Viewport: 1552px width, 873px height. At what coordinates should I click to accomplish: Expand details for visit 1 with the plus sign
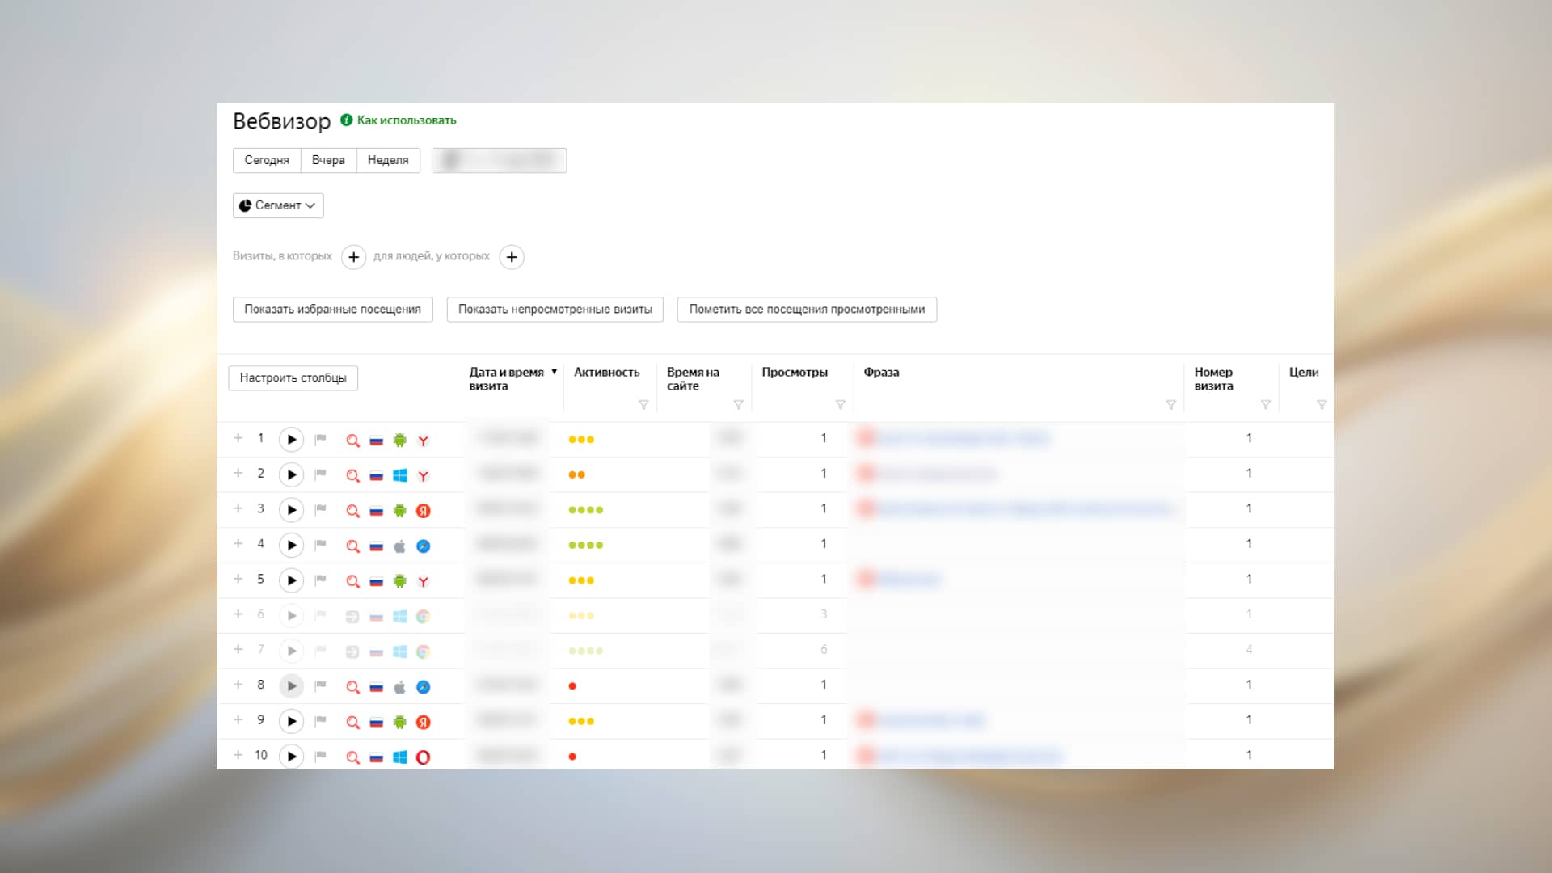point(238,438)
